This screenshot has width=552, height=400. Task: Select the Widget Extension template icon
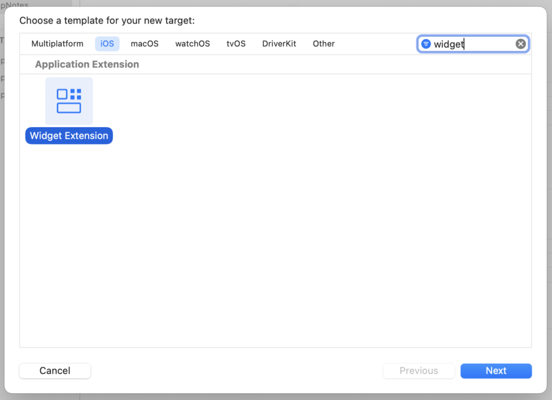[x=68, y=101]
